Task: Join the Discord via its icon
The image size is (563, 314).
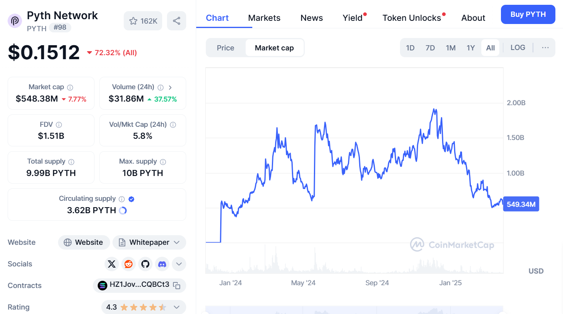Action: click(162, 264)
